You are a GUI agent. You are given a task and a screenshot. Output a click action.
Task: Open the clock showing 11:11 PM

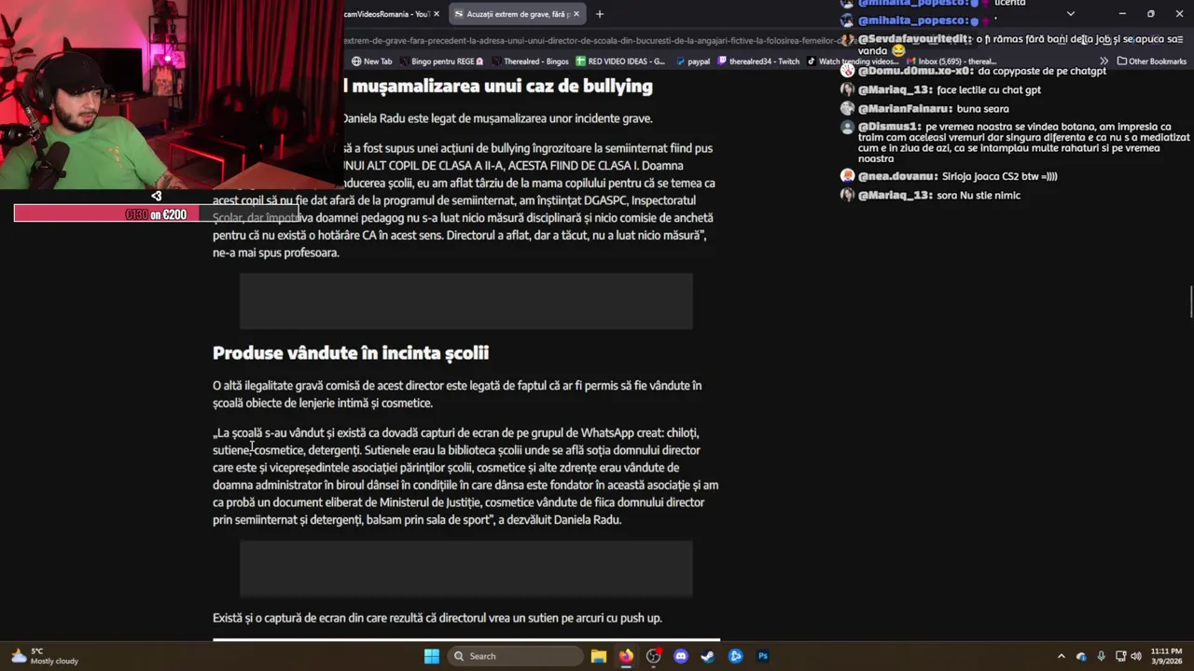click(1166, 656)
